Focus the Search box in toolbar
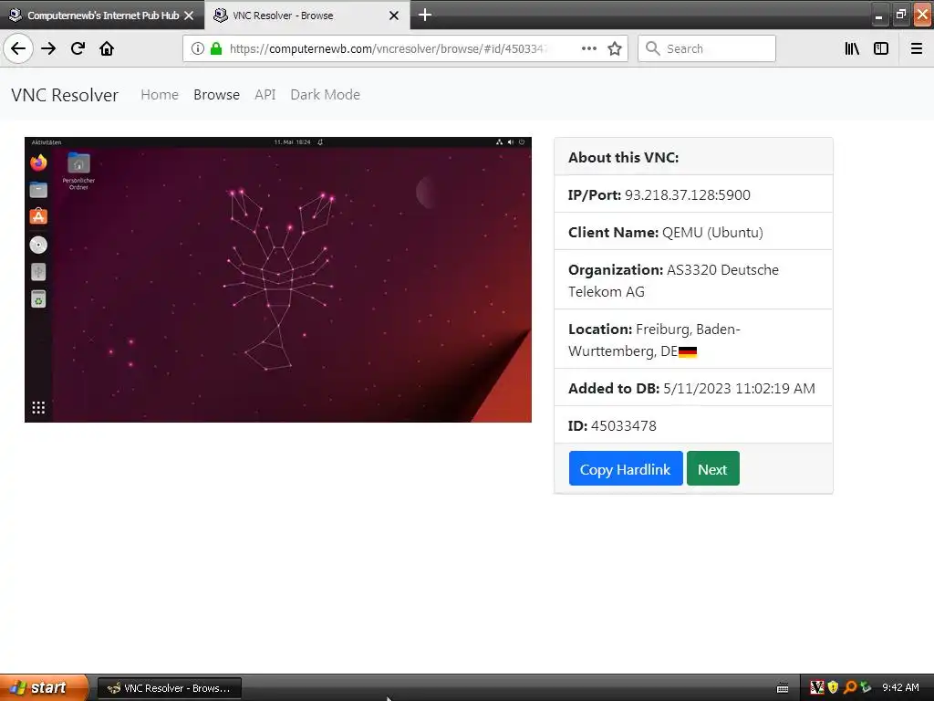Image resolution: width=934 pixels, height=701 pixels. [x=707, y=48]
